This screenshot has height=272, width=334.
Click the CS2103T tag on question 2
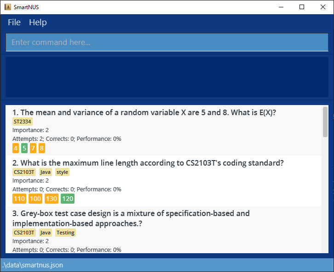click(24, 172)
